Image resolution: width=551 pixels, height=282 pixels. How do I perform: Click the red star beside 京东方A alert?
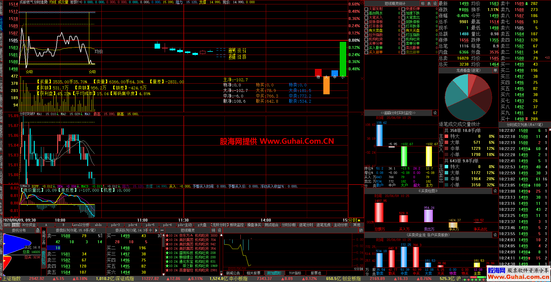point(167,236)
